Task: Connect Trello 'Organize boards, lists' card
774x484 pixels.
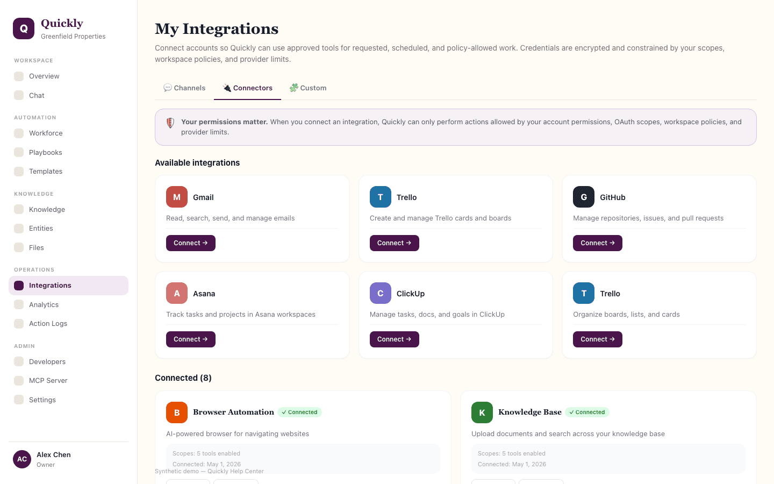Action: pos(598,339)
